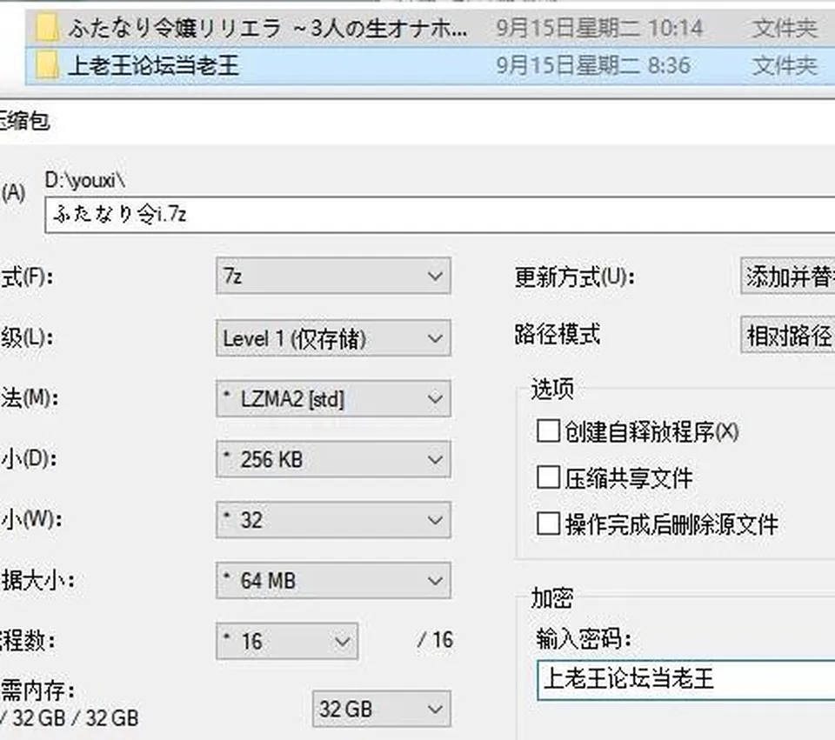Enable the 创建自释放程序(X) checkbox

tap(548, 430)
